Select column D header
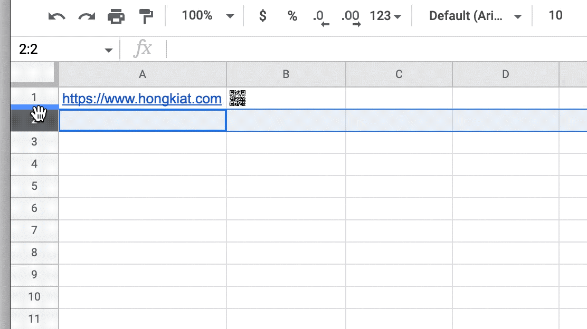 coord(505,74)
